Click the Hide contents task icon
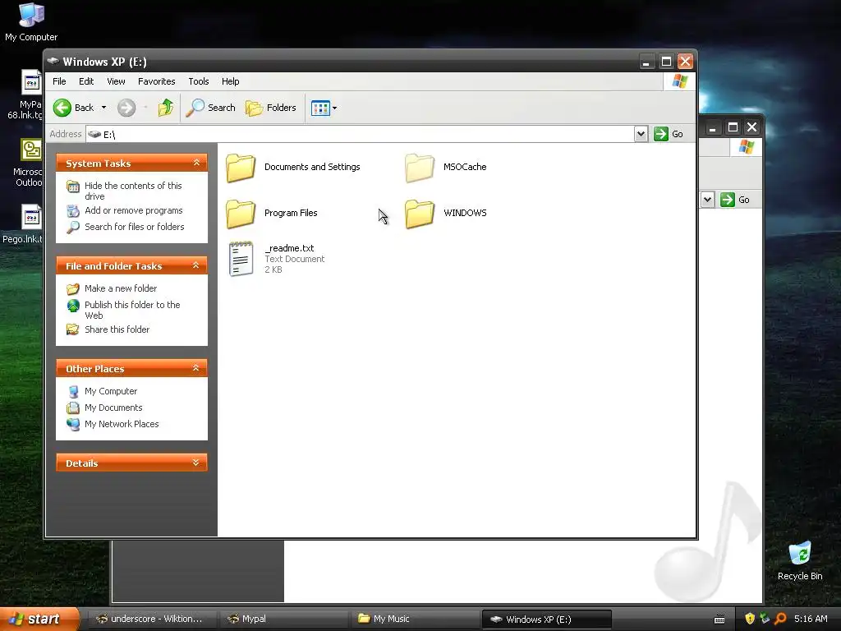 click(73, 187)
